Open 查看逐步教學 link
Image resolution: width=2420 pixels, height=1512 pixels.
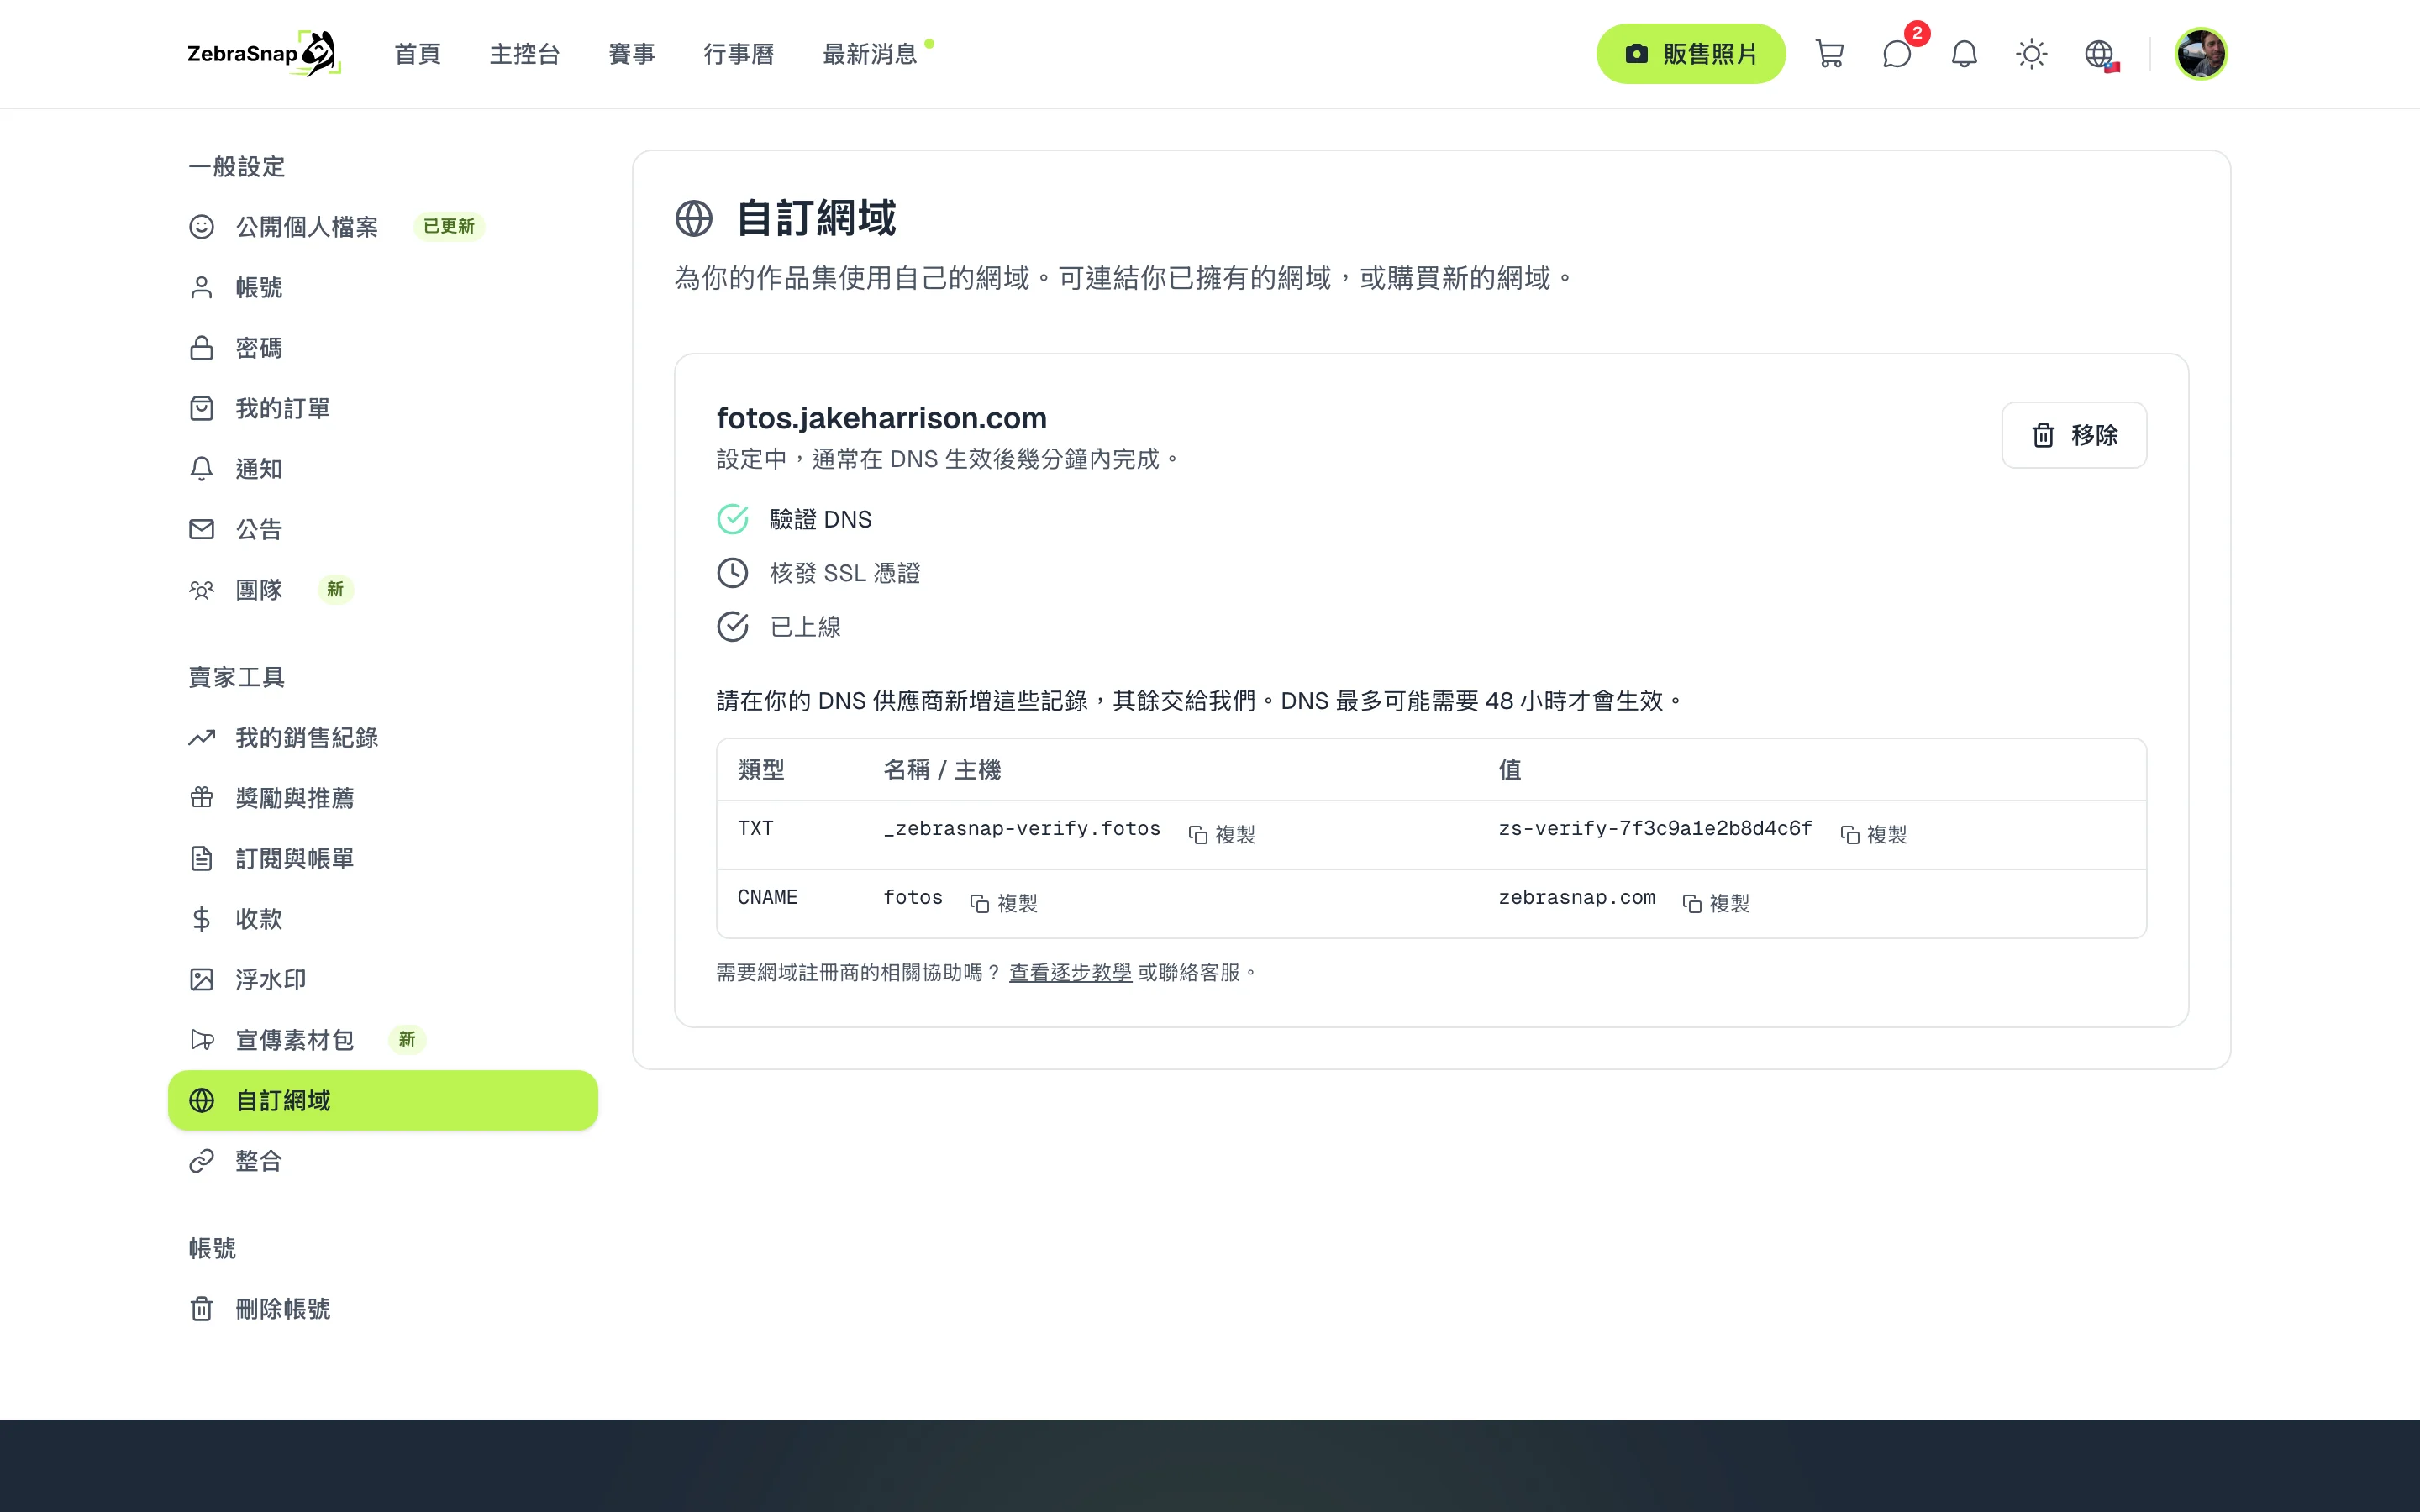pos(1070,972)
